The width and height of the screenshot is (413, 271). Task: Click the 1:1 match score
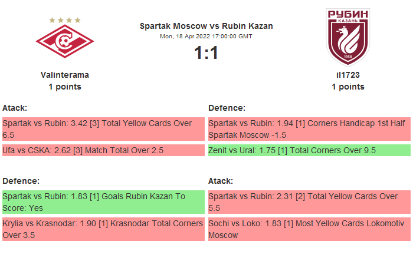[206, 53]
